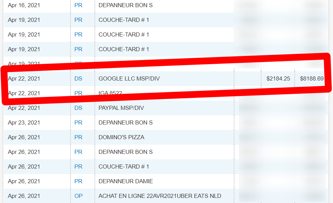Viewport: 333px width, 203px height.
Task: Select the $2184.25 amount
Action: point(278,78)
